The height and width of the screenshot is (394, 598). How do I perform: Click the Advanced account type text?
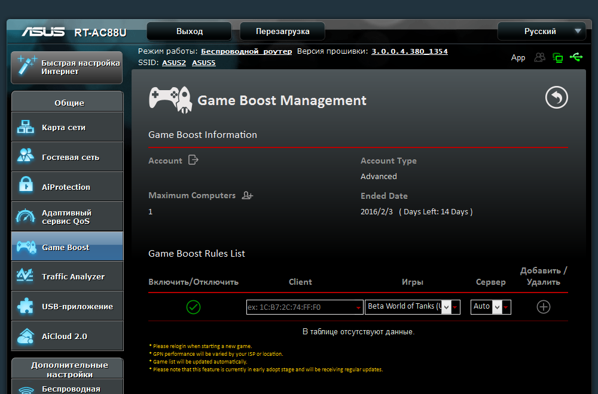tap(379, 176)
